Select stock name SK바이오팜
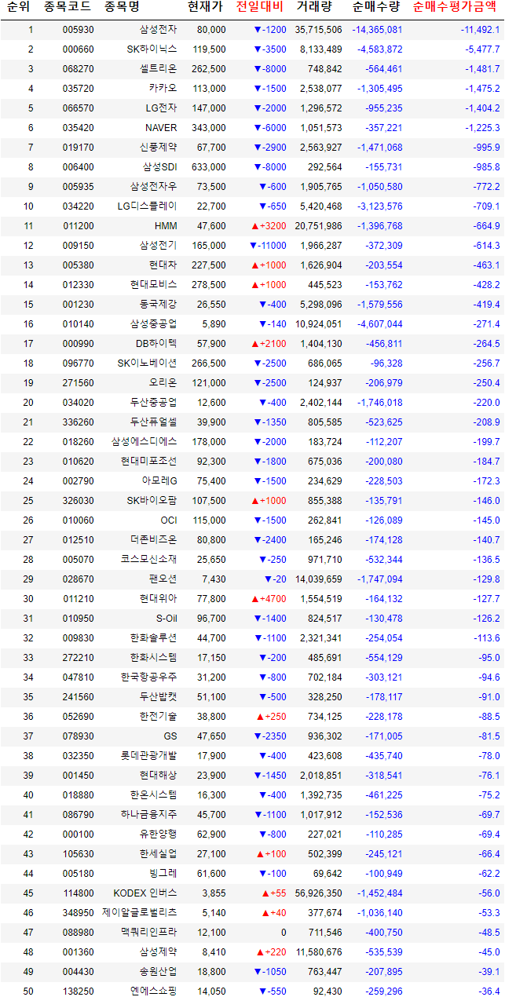This screenshot has width=505, height=997. point(152,501)
